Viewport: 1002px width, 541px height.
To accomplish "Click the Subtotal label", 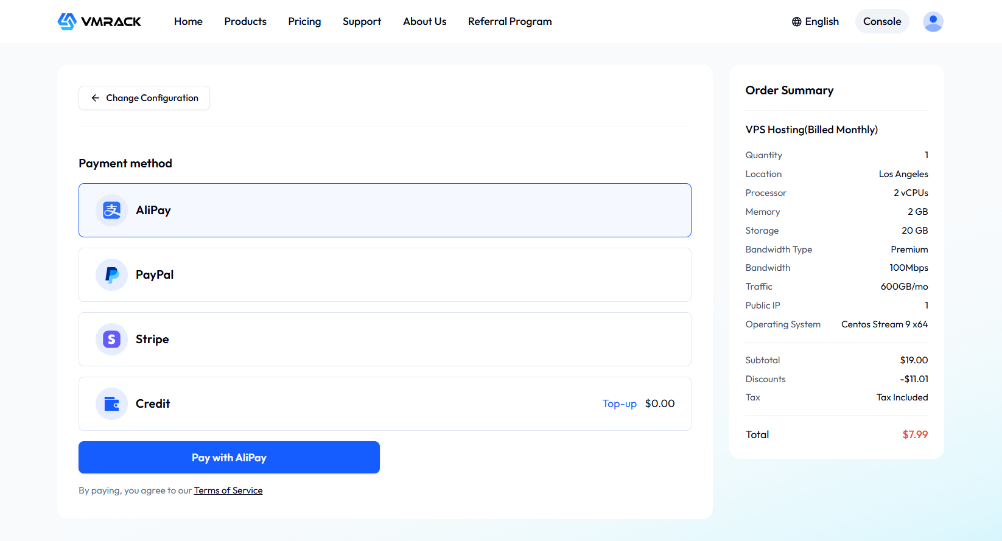I will (x=763, y=360).
